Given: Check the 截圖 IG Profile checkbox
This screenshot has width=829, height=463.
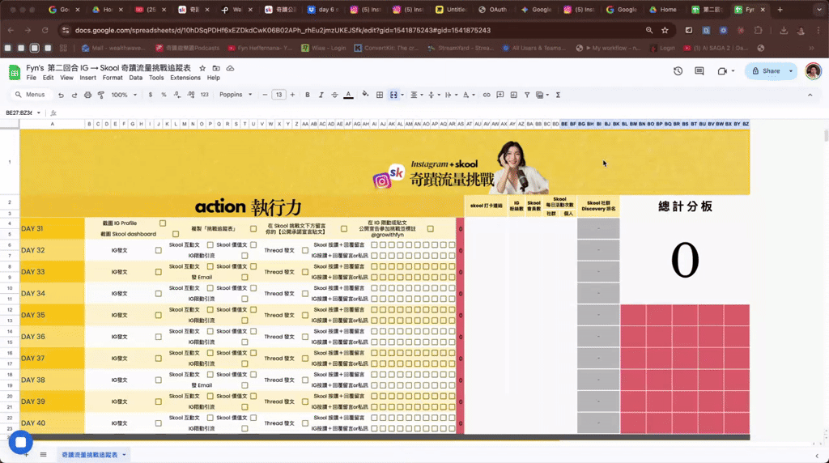Looking at the screenshot, I should pos(163,223).
